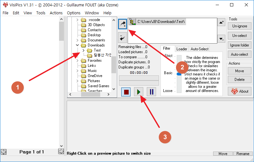Expand the Music folder node
The image size is (254, 162).
pyautogui.click(x=77, y=71)
